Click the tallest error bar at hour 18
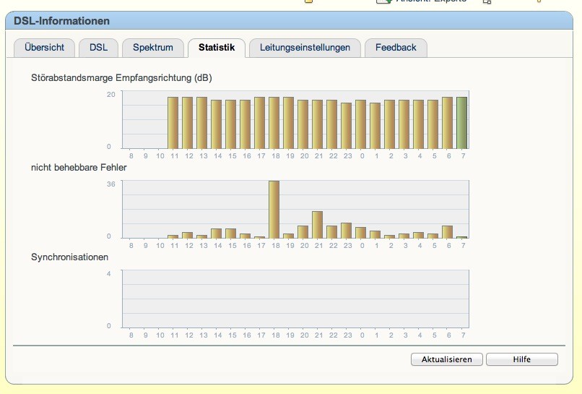582x394 pixels. point(274,210)
